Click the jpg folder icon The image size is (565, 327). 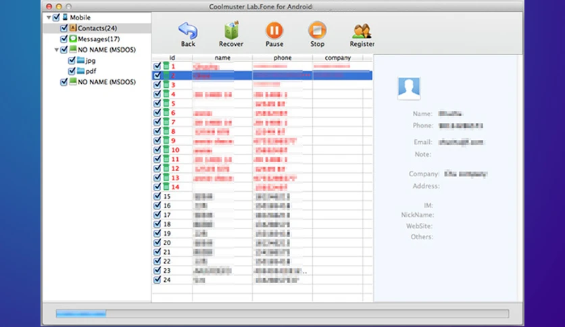[x=80, y=60]
